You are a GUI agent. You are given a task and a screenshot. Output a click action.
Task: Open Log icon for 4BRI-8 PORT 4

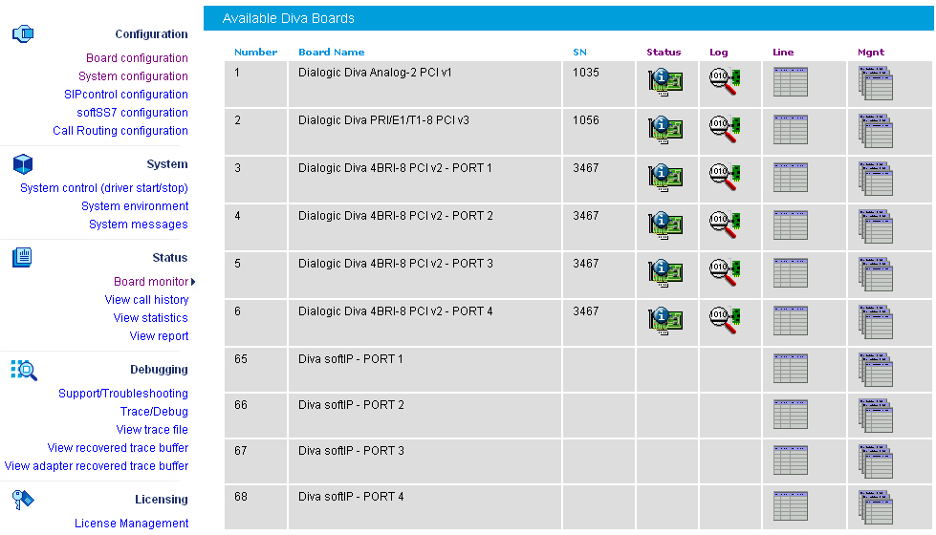click(725, 321)
